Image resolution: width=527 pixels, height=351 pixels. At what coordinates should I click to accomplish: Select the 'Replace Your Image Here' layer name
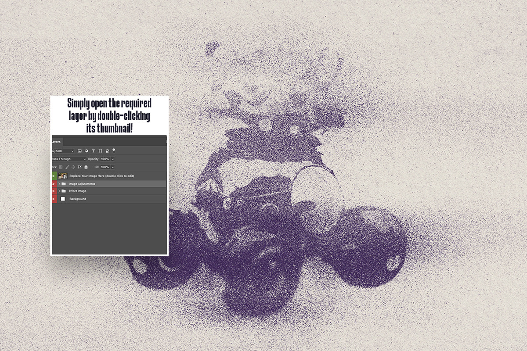click(101, 176)
